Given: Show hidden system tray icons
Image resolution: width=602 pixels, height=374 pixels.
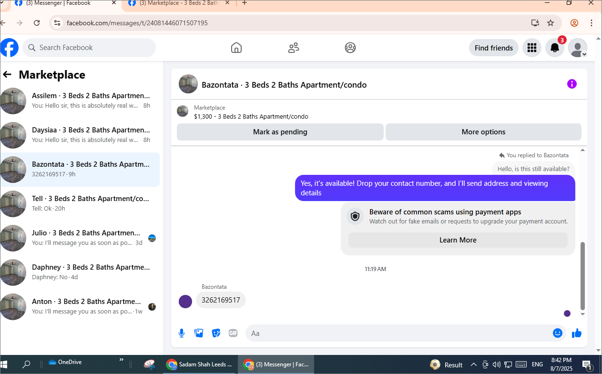Looking at the screenshot, I should pos(473,365).
